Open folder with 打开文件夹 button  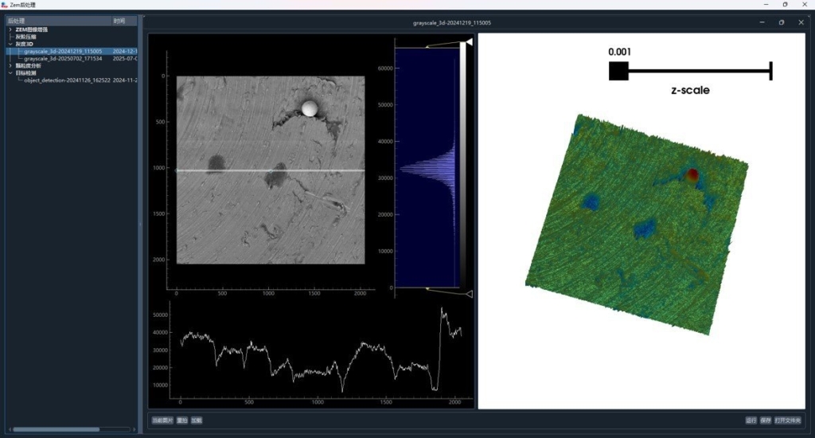[788, 420]
